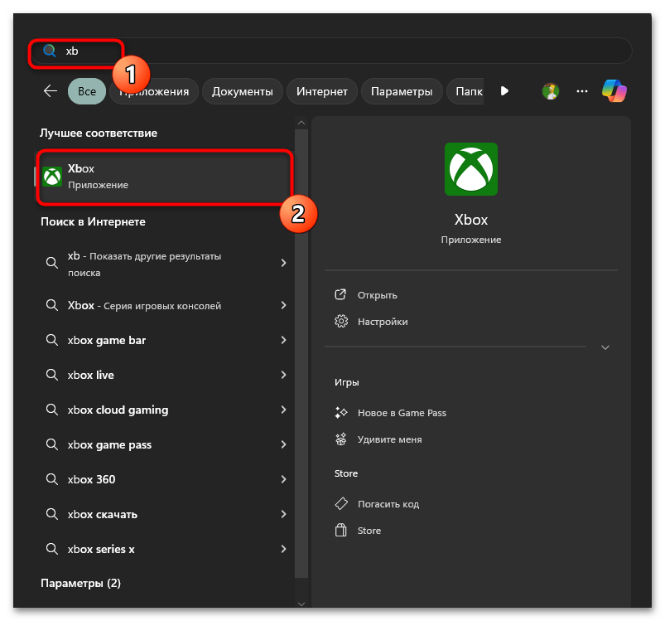Expand the 'xbox 360' chevron
This screenshot has height=621, width=665.
[x=284, y=479]
